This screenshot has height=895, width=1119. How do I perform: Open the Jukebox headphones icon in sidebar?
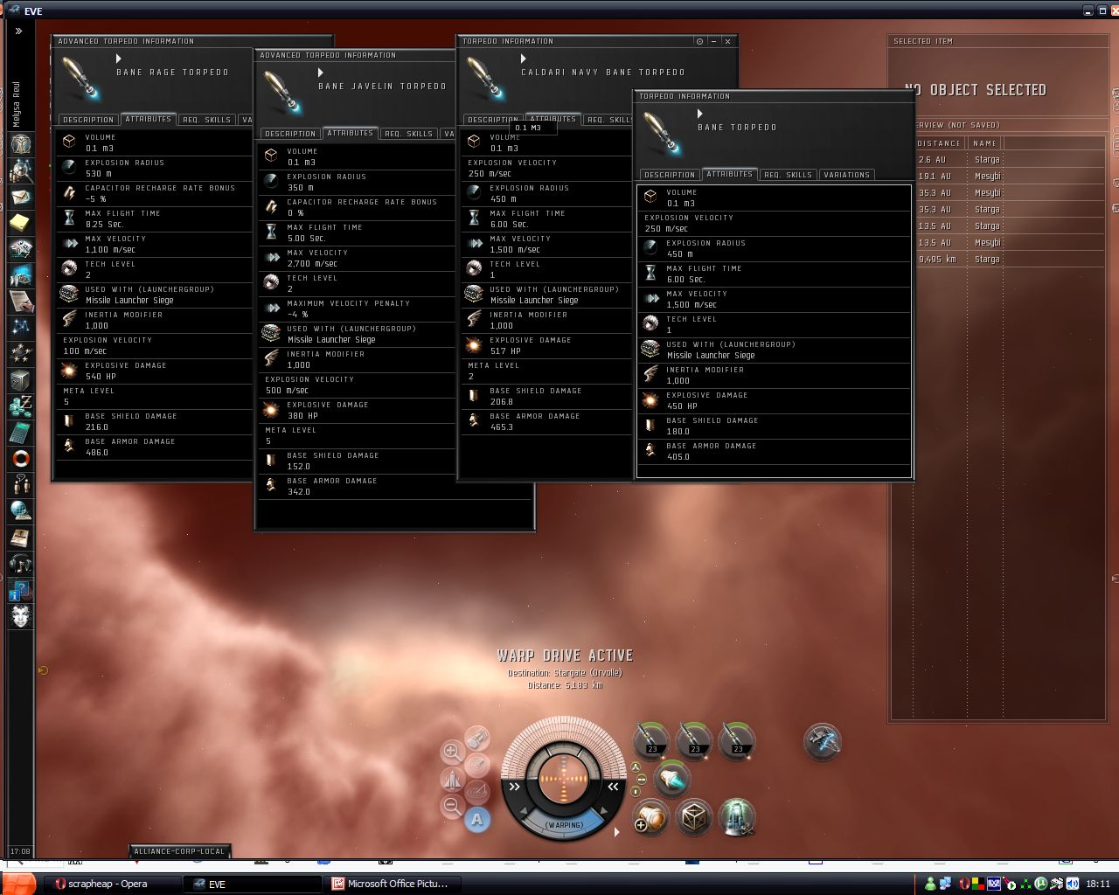[21, 563]
